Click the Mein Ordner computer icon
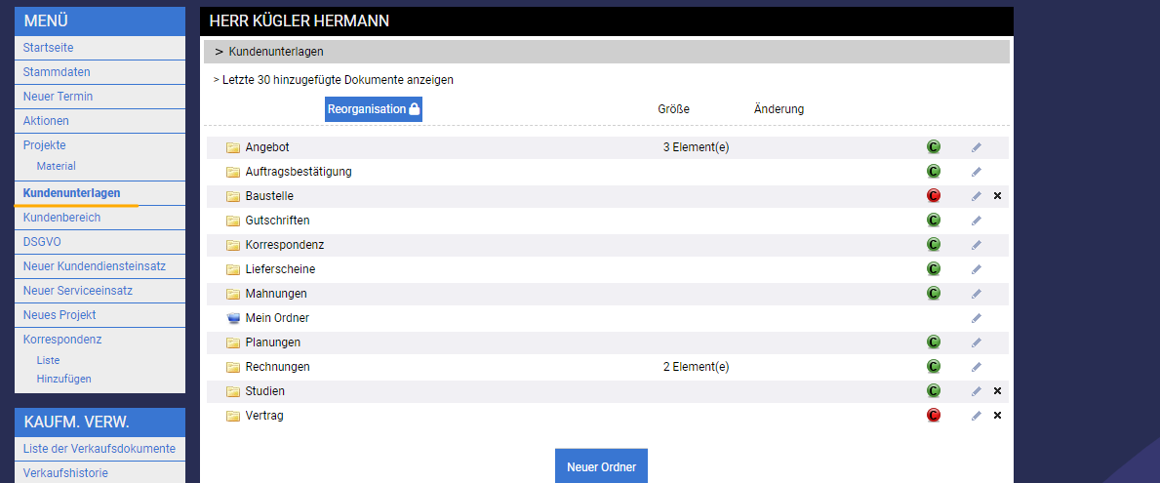 (233, 318)
